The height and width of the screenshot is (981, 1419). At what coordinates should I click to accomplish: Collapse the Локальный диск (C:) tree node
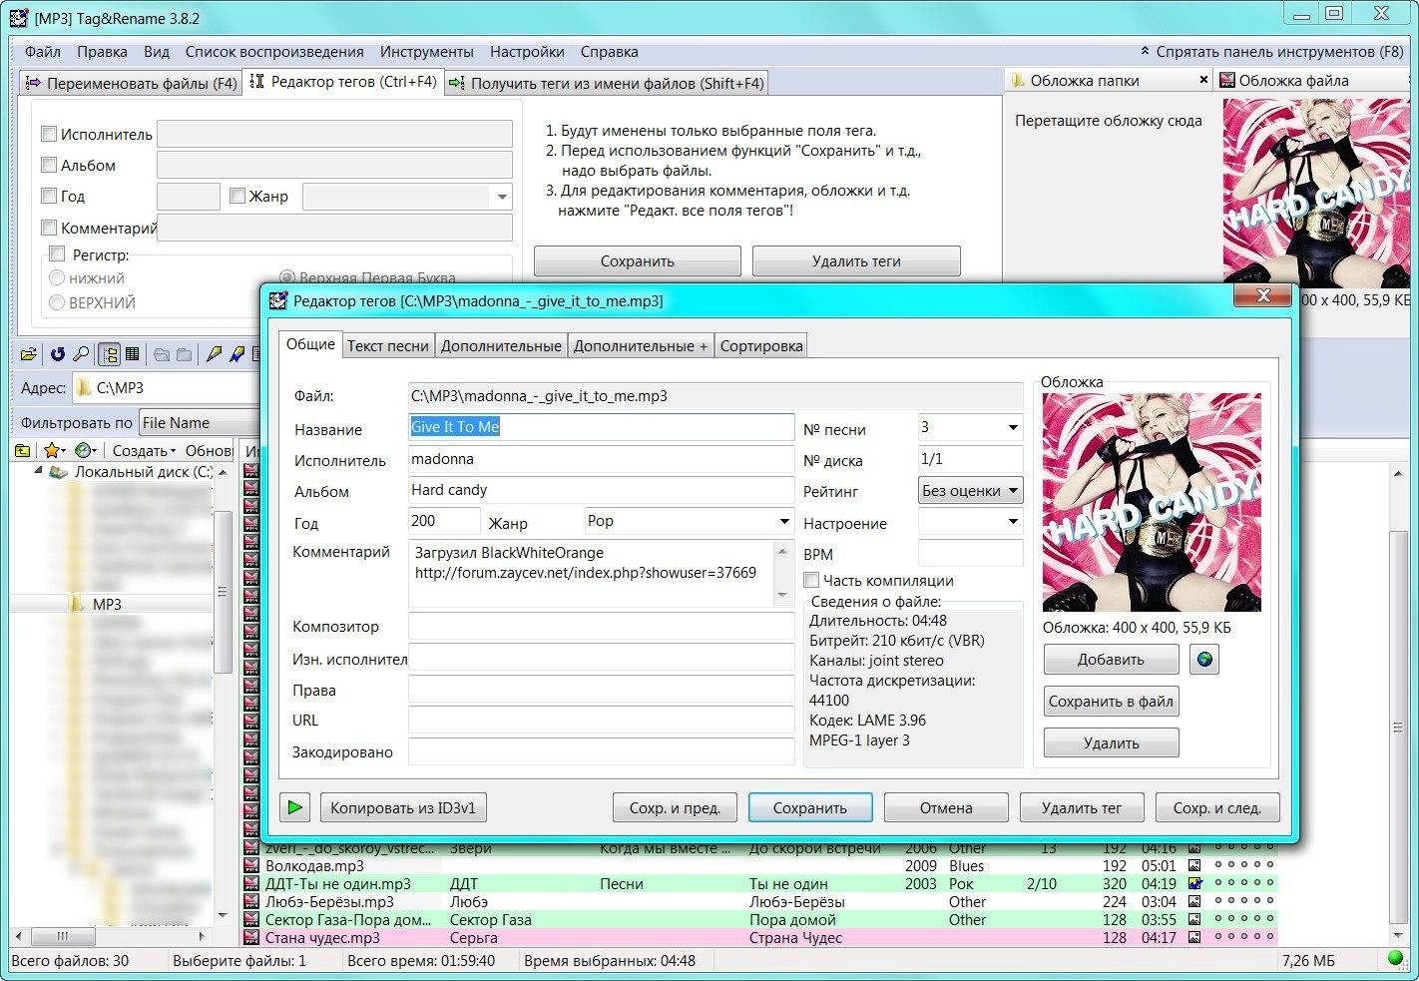38,470
